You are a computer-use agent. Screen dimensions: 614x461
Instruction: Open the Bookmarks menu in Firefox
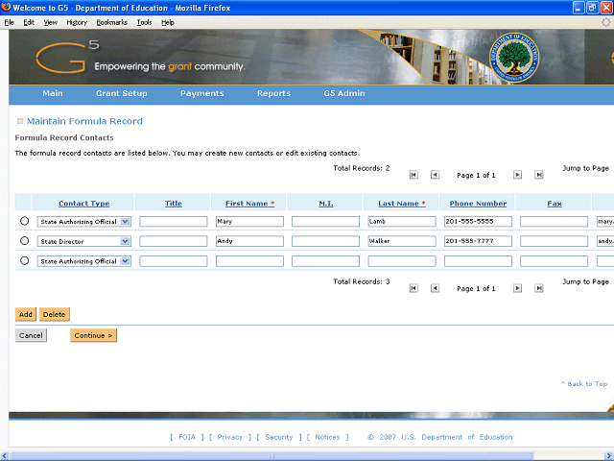pyautogui.click(x=111, y=22)
